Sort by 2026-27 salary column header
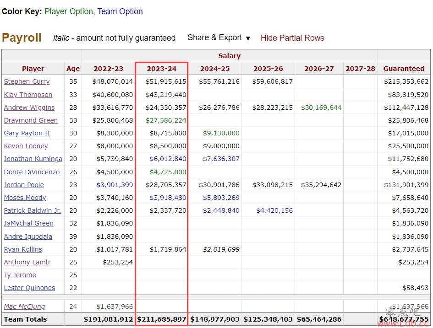 [319, 69]
